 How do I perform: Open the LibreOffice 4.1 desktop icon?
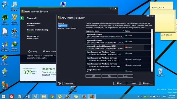[x=5, y=33]
